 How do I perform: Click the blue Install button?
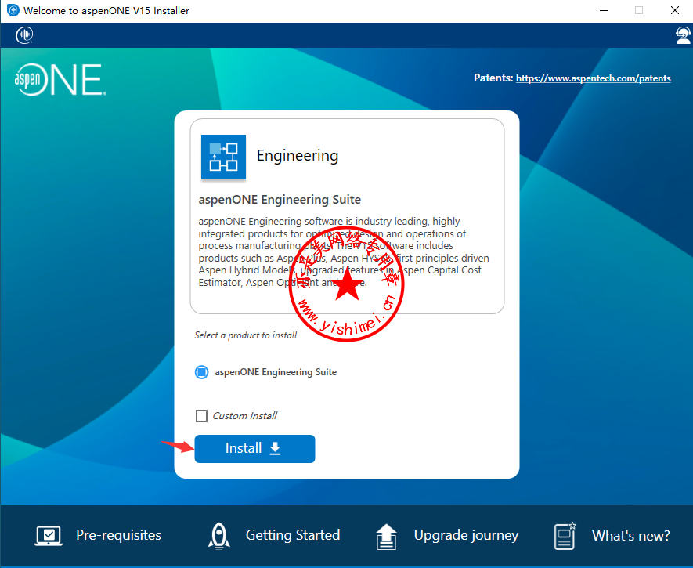click(x=254, y=449)
